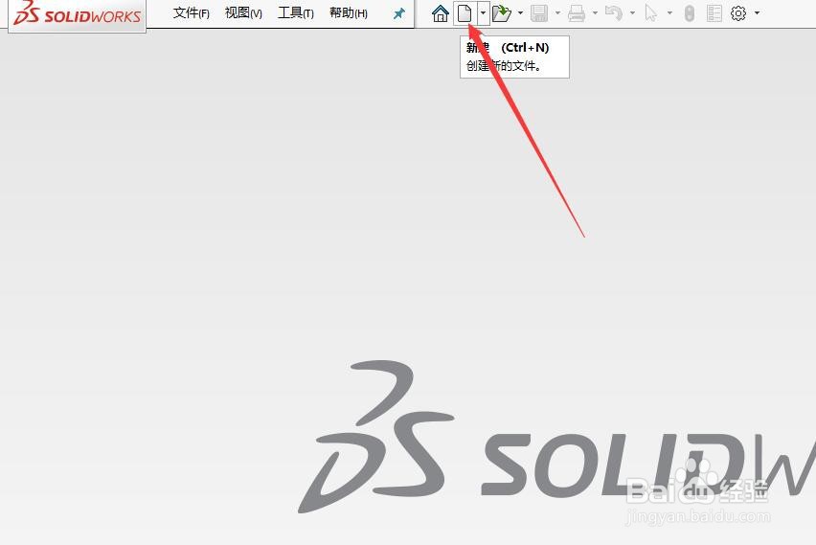Click the Rebuild traffic light icon
Screen dimensions: 816x545
[x=689, y=13]
